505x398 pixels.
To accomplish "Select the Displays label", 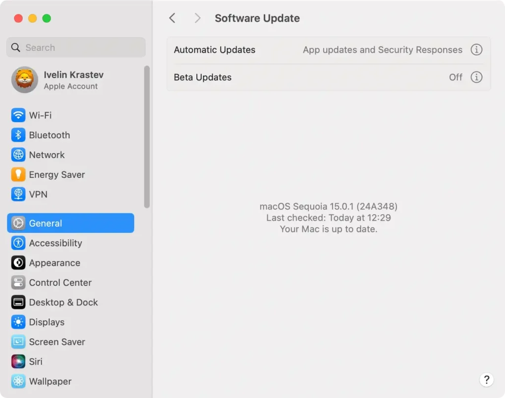I will tap(47, 322).
